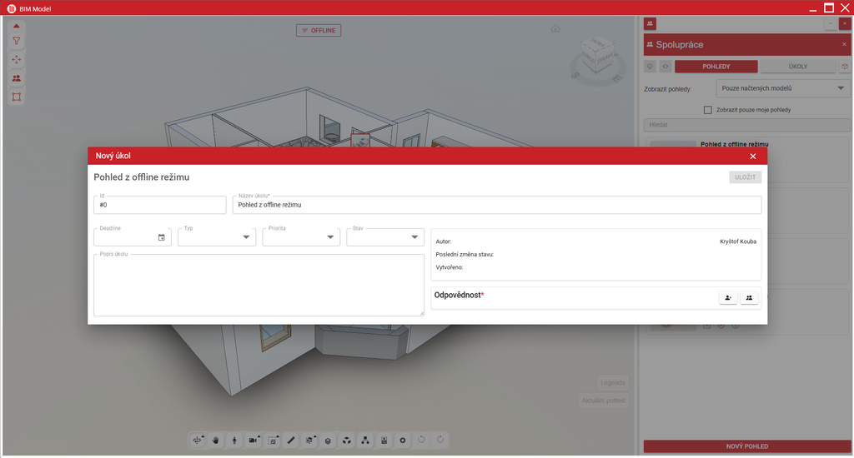Open viewer settings gear icon
This screenshot has width=854, height=458.
coord(403,440)
